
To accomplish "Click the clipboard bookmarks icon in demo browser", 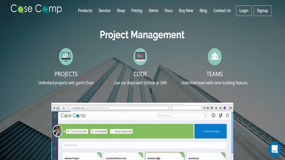I will point(208,108).
